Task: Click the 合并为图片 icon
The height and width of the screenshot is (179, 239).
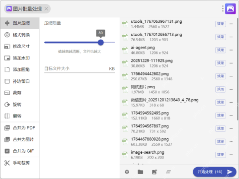Action: [7, 139]
